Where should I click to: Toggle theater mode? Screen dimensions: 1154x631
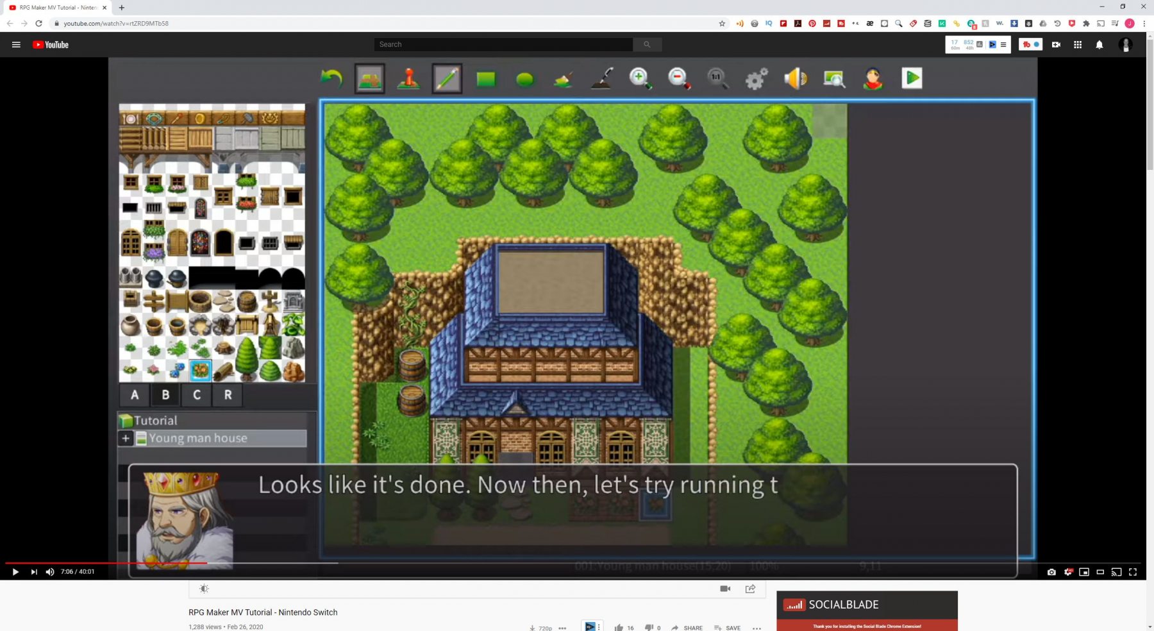[1100, 572]
